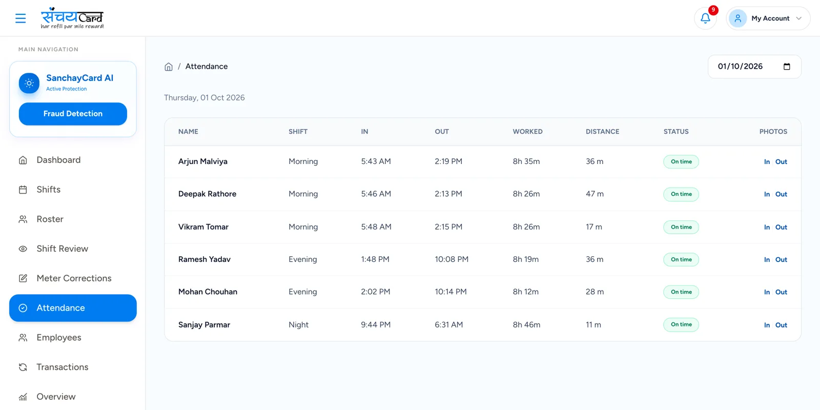
Task: Click Sanjay Parmar's Night shift cell
Action: pos(298,325)
